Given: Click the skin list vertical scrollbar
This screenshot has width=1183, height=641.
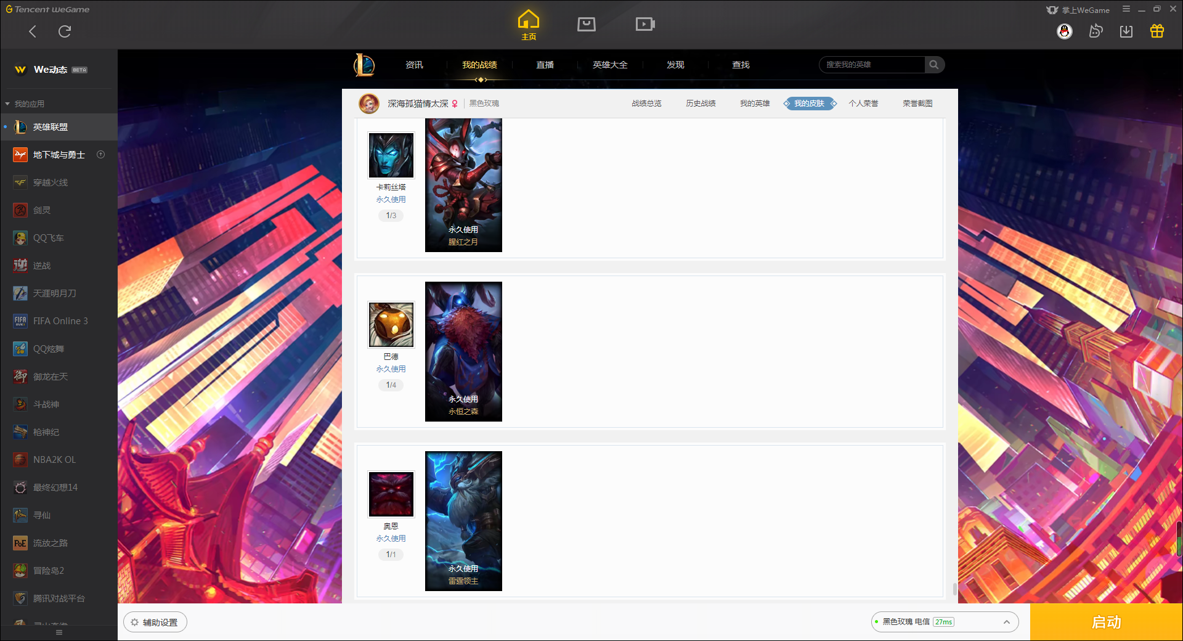Looking at the screenshot, I should (954, 589).
